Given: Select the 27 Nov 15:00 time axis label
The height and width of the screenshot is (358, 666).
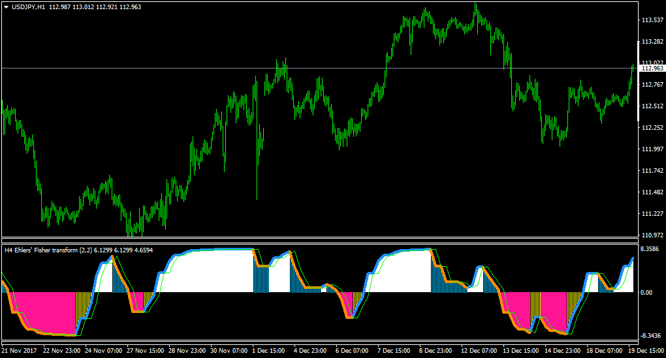Looking at the screenshot, I should click(145, 351).
